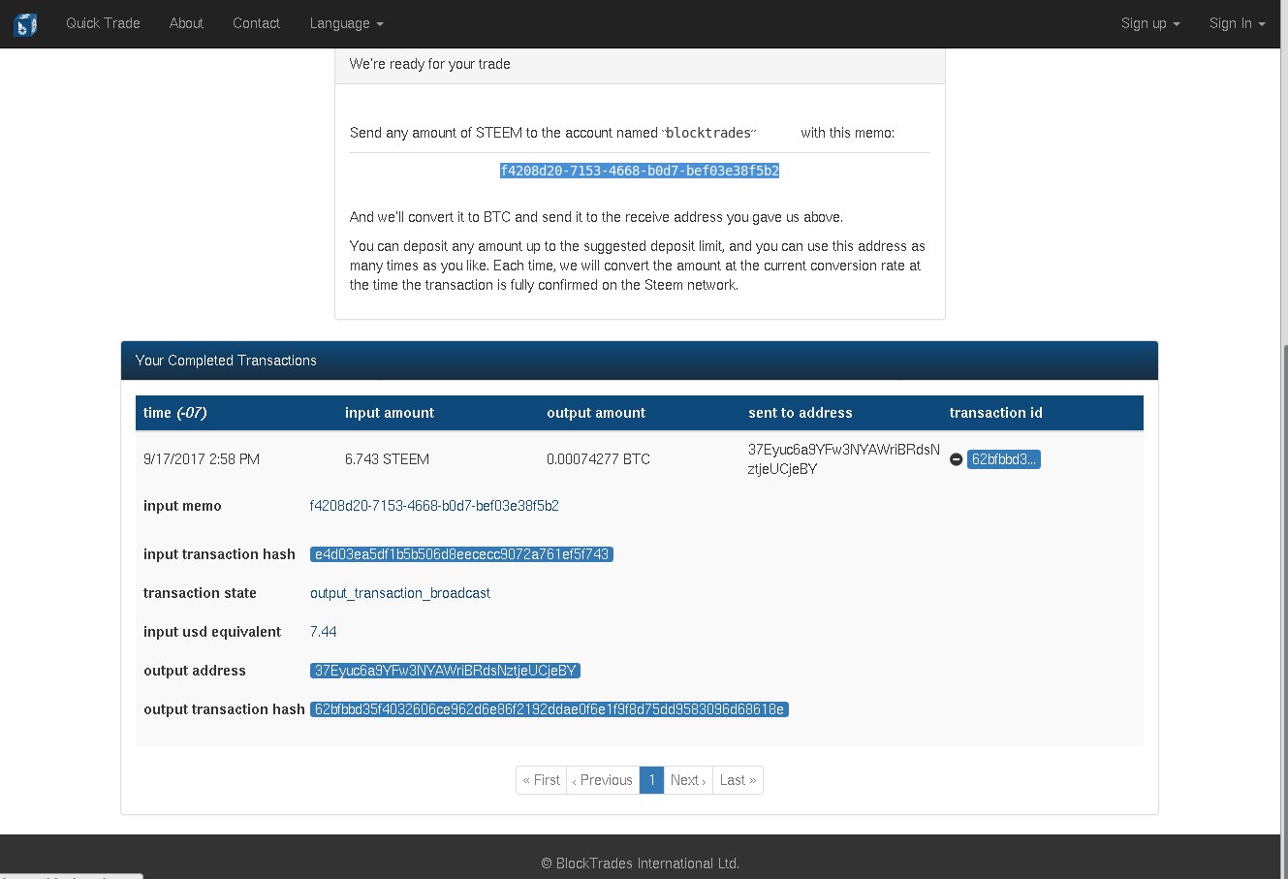Expand the Language dropdown

click(346, 23)
